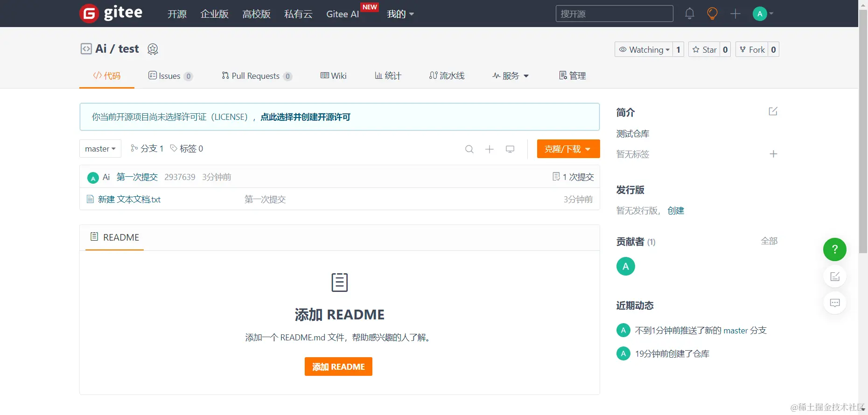
Task: Fork the repository
Action: tap(752, 49)
